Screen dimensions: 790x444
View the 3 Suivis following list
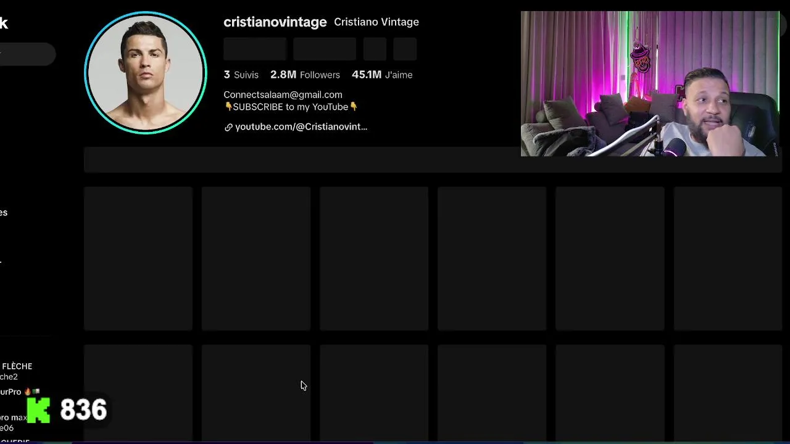click(x=241, y=75)
